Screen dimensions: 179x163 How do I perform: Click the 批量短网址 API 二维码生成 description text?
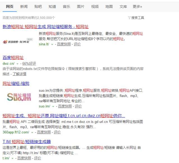[x=73, y=124]
